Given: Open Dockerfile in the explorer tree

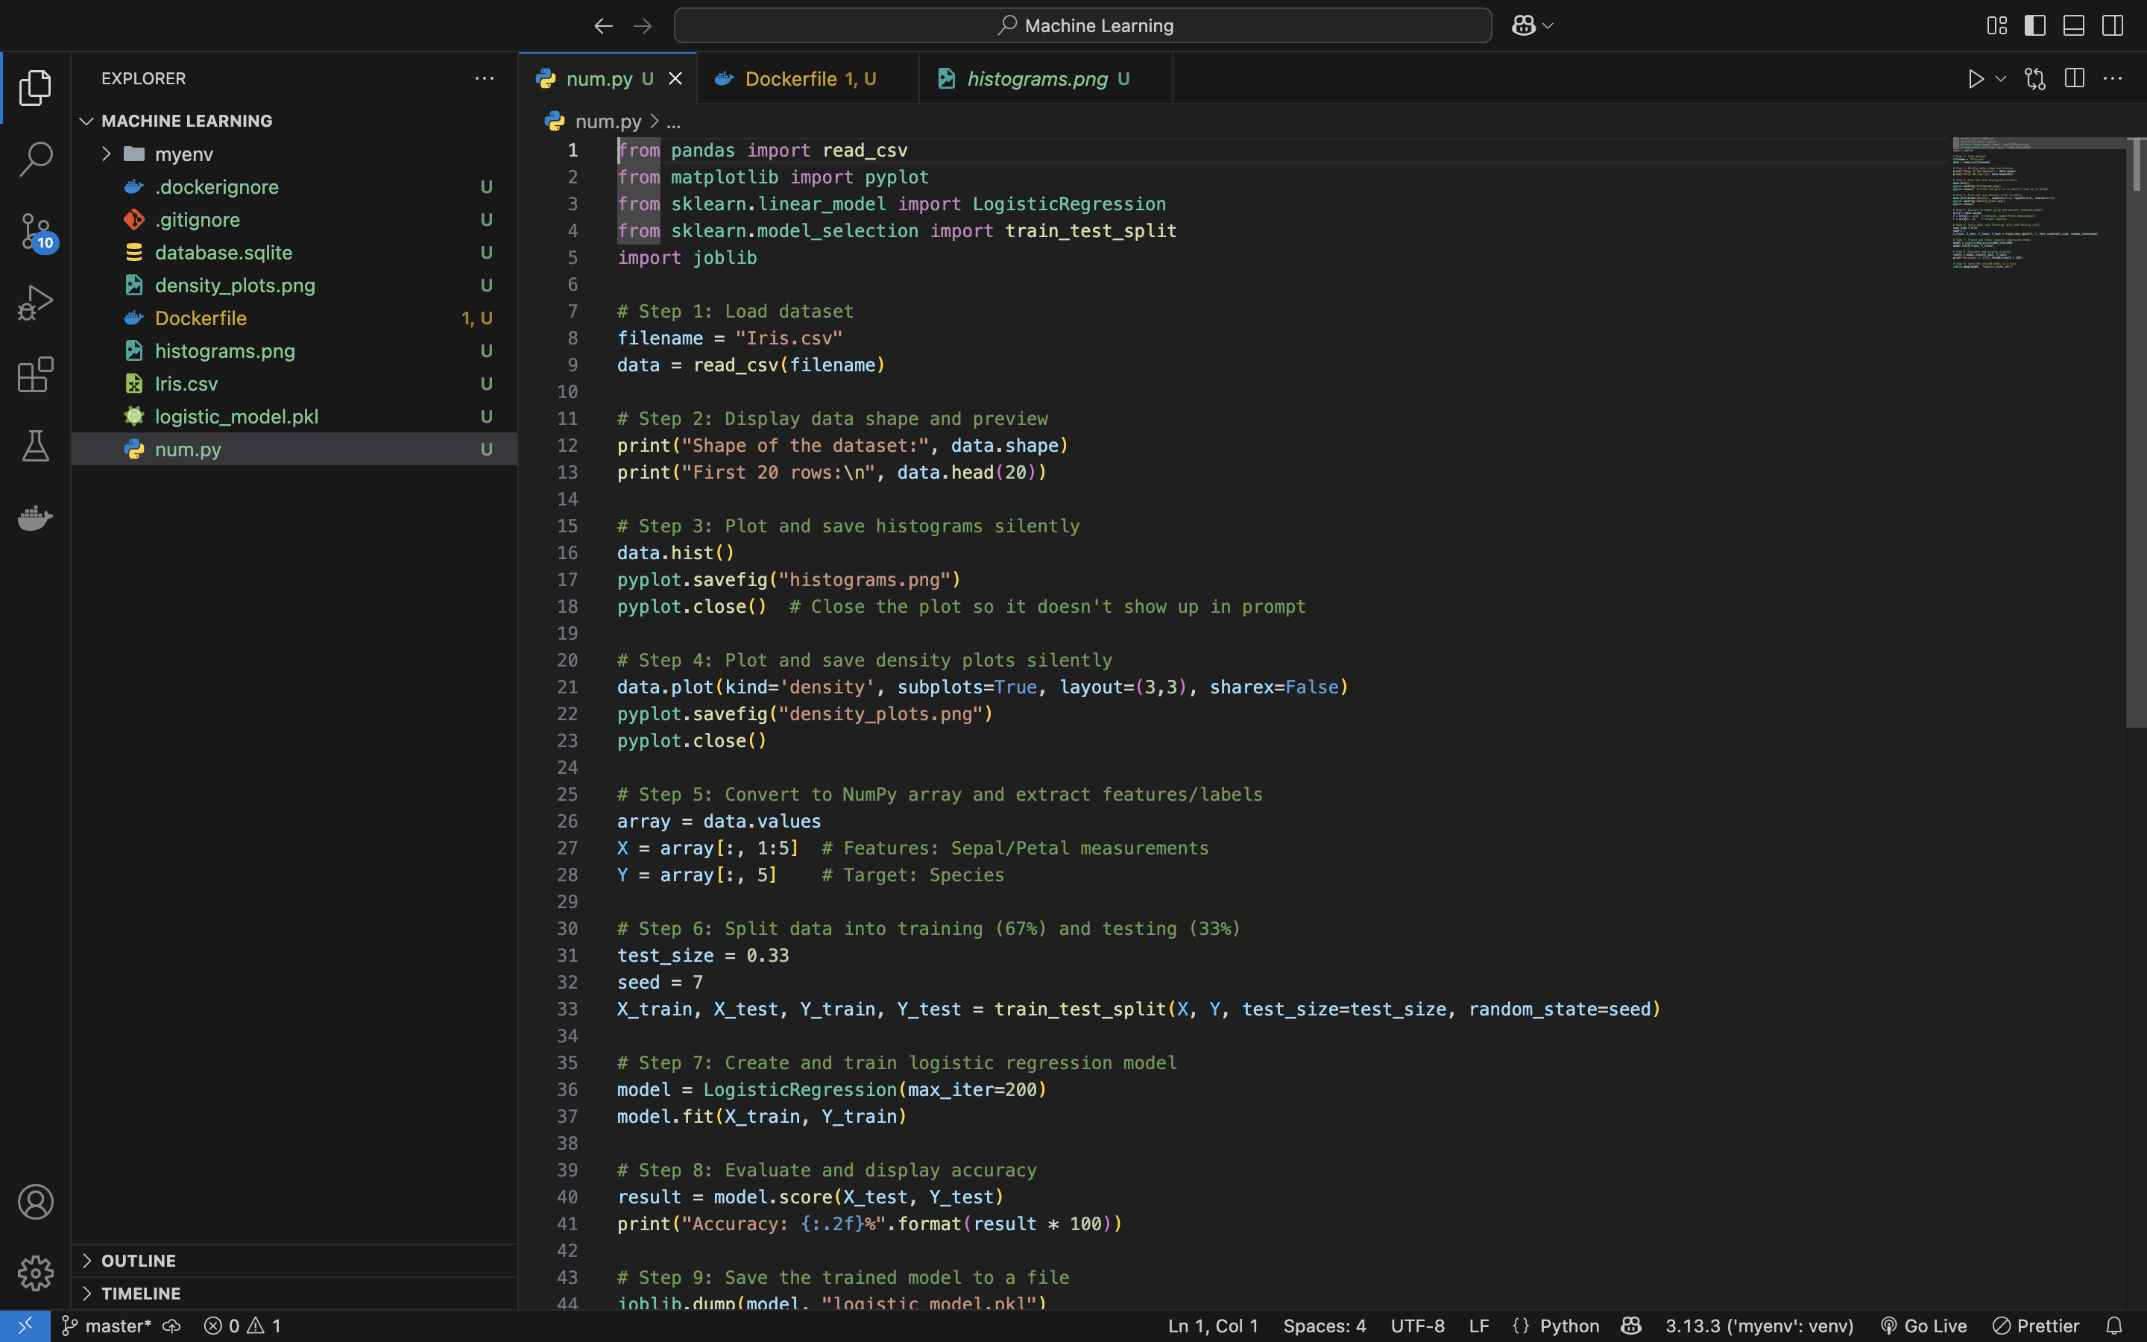Looking at the screenshot, I should point(294,318).
